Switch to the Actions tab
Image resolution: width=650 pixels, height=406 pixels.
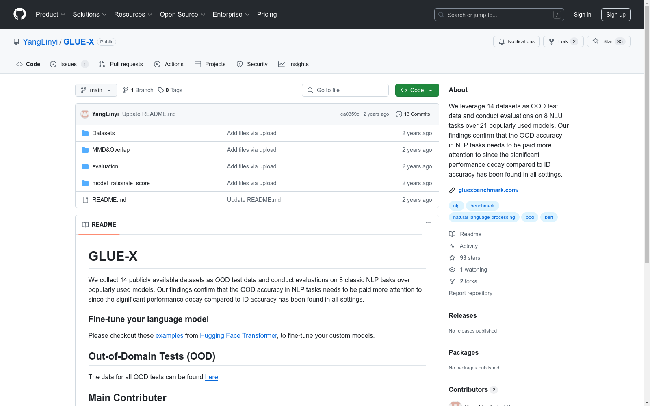[169, 64]
